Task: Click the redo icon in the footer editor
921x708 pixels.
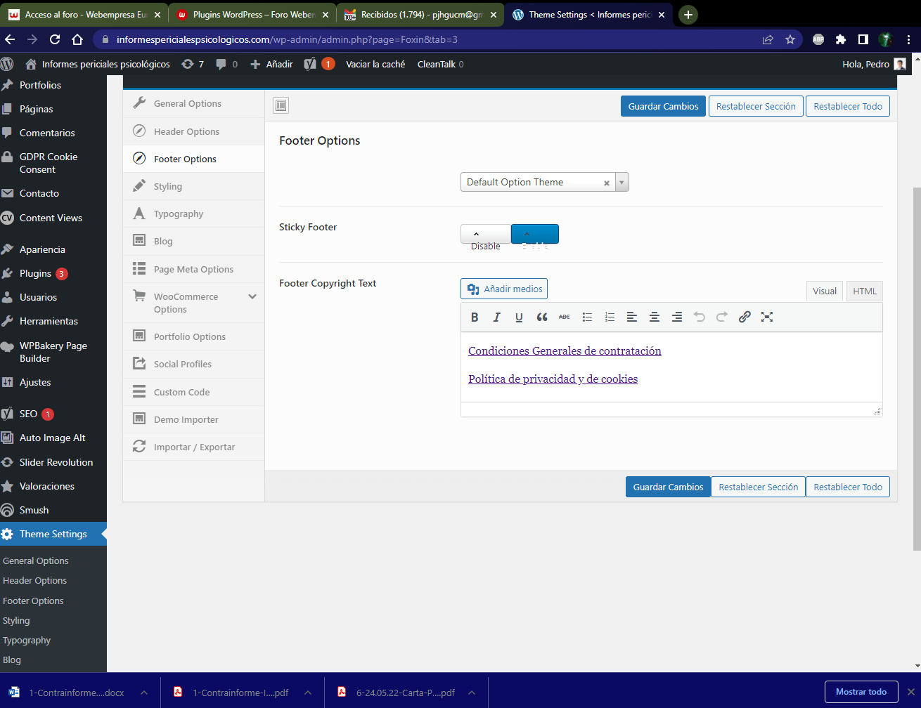Action: click(722, 317)
